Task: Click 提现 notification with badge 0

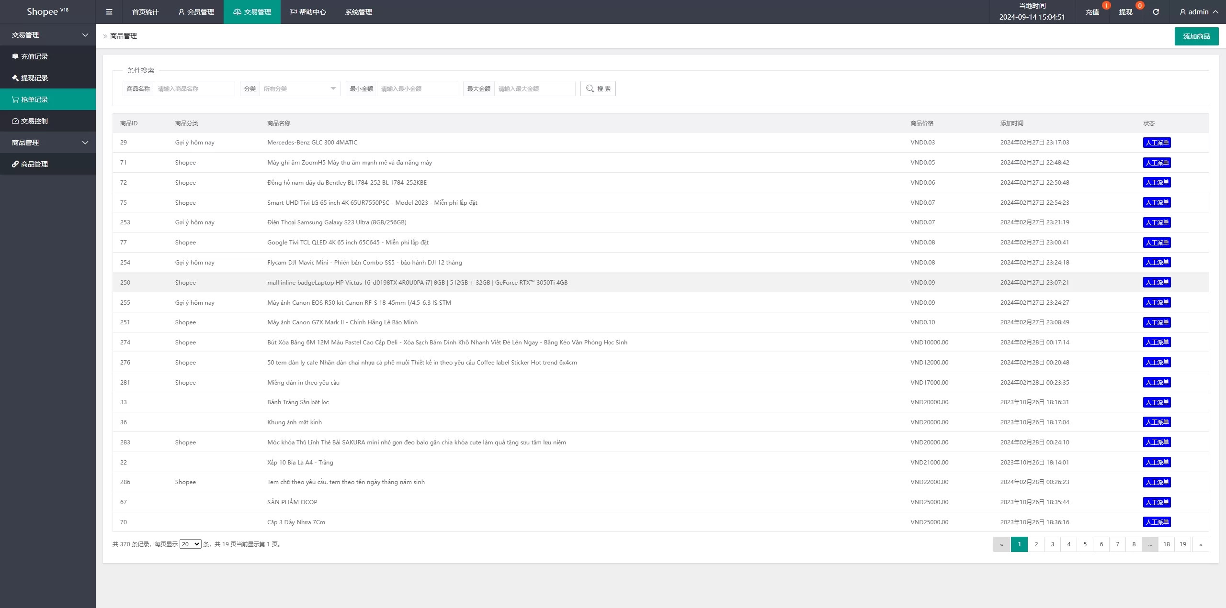Action: (1125, 12)
